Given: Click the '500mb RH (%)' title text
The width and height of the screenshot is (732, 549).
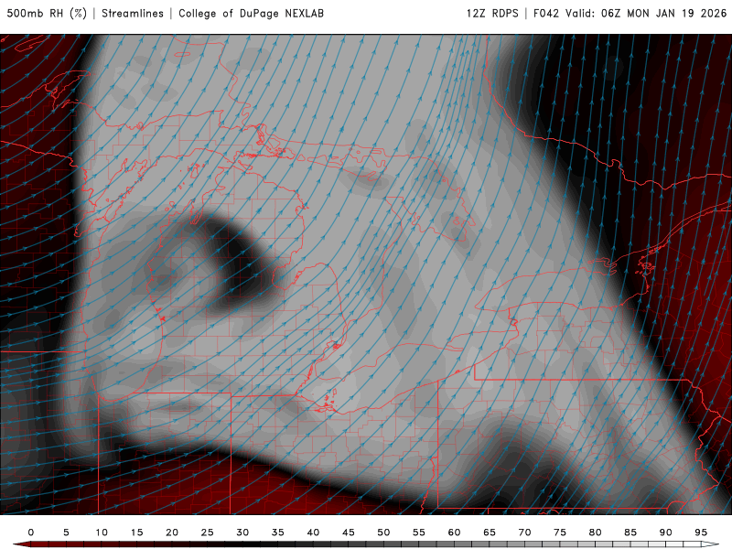Looking at the screenshot, I should pos(47,13).
